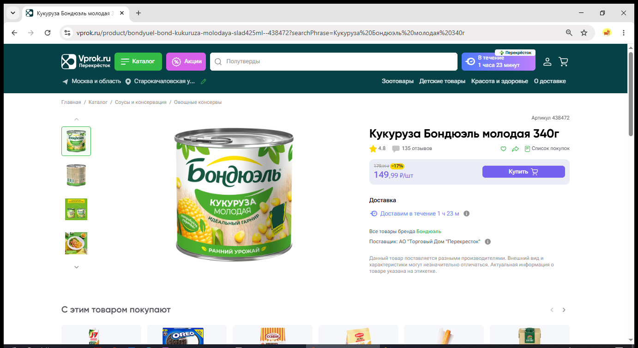Open supplier info icon
Image resolution: width=638 pixels, height=348 pixels.
(488, 242)
